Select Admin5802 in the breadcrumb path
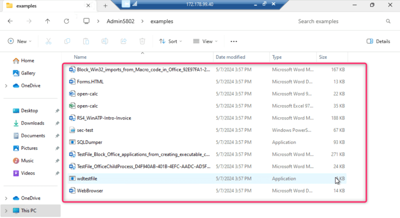Image resolution: width=400 pixels, height=218 pixels. pos(120,21)
